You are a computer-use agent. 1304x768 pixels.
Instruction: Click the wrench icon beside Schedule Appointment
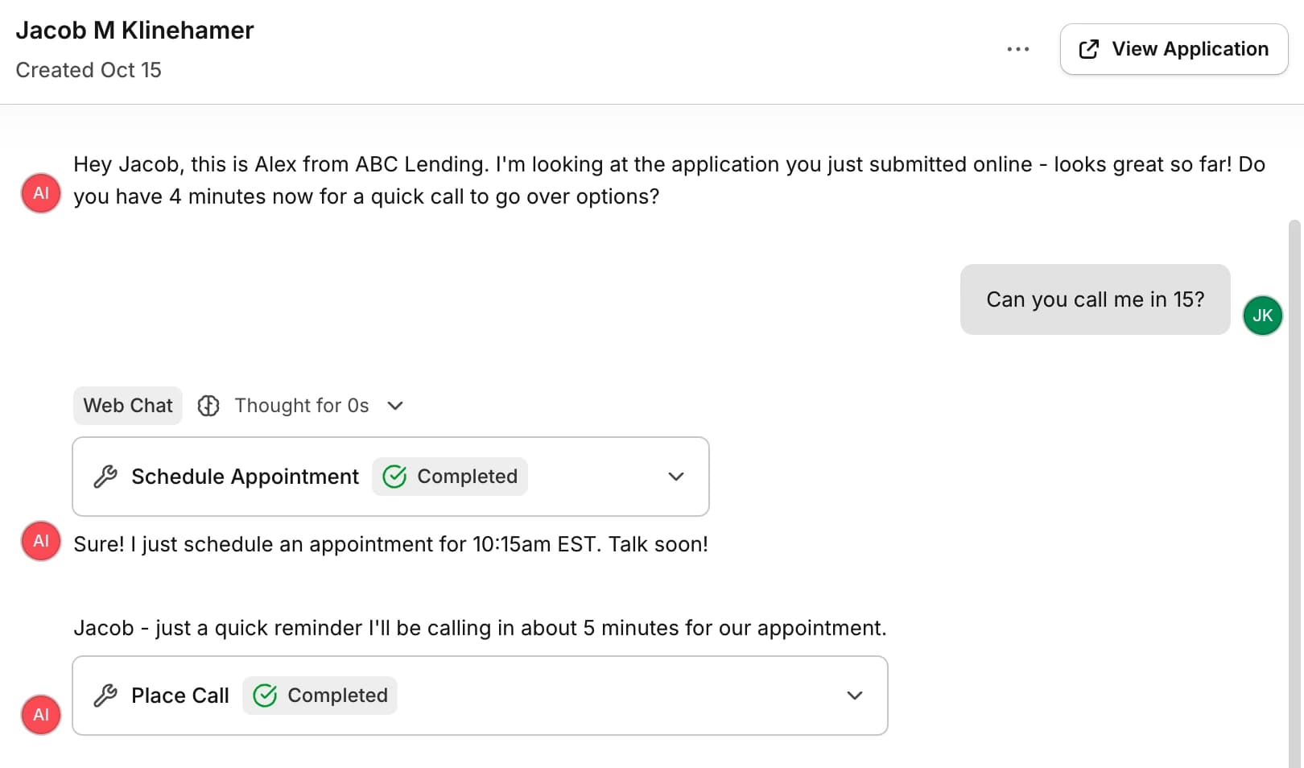[x=105, y=477]
